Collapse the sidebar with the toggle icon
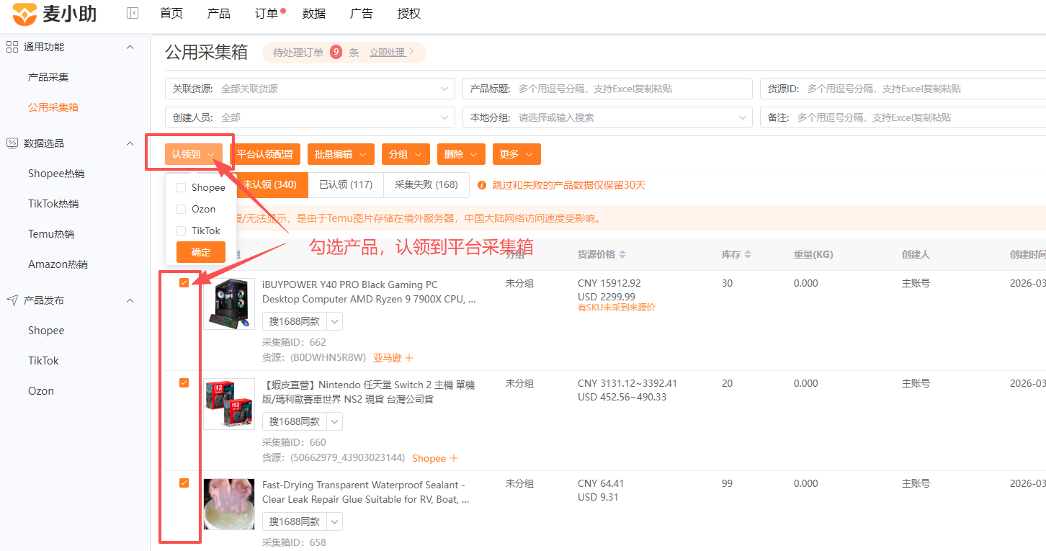The height and width of the screenshot is (551, 1046). pos(132,13)
